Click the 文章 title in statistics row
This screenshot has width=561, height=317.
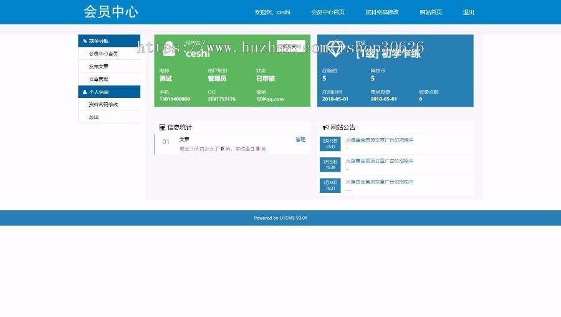(185, 140)
